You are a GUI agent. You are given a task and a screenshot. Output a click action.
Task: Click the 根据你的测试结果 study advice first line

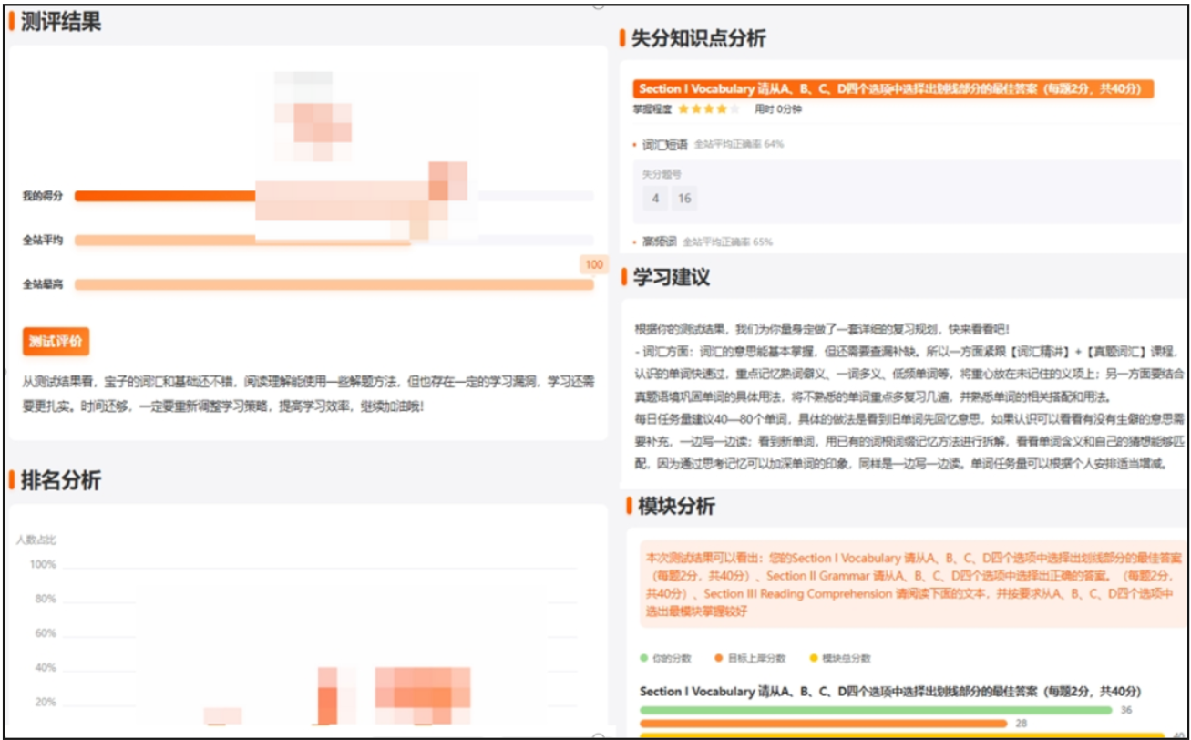click(x=822, y=328)
